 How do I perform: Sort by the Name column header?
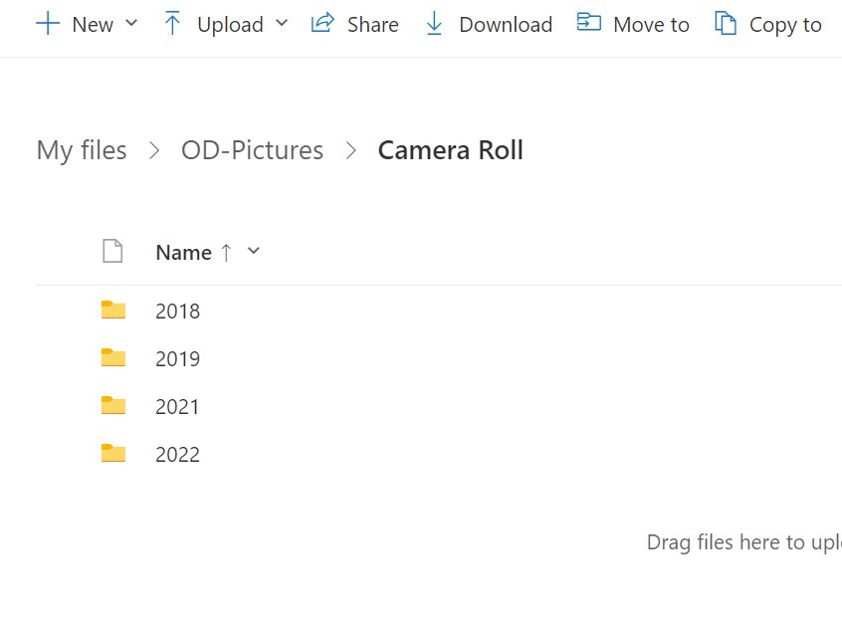point(184,253)
